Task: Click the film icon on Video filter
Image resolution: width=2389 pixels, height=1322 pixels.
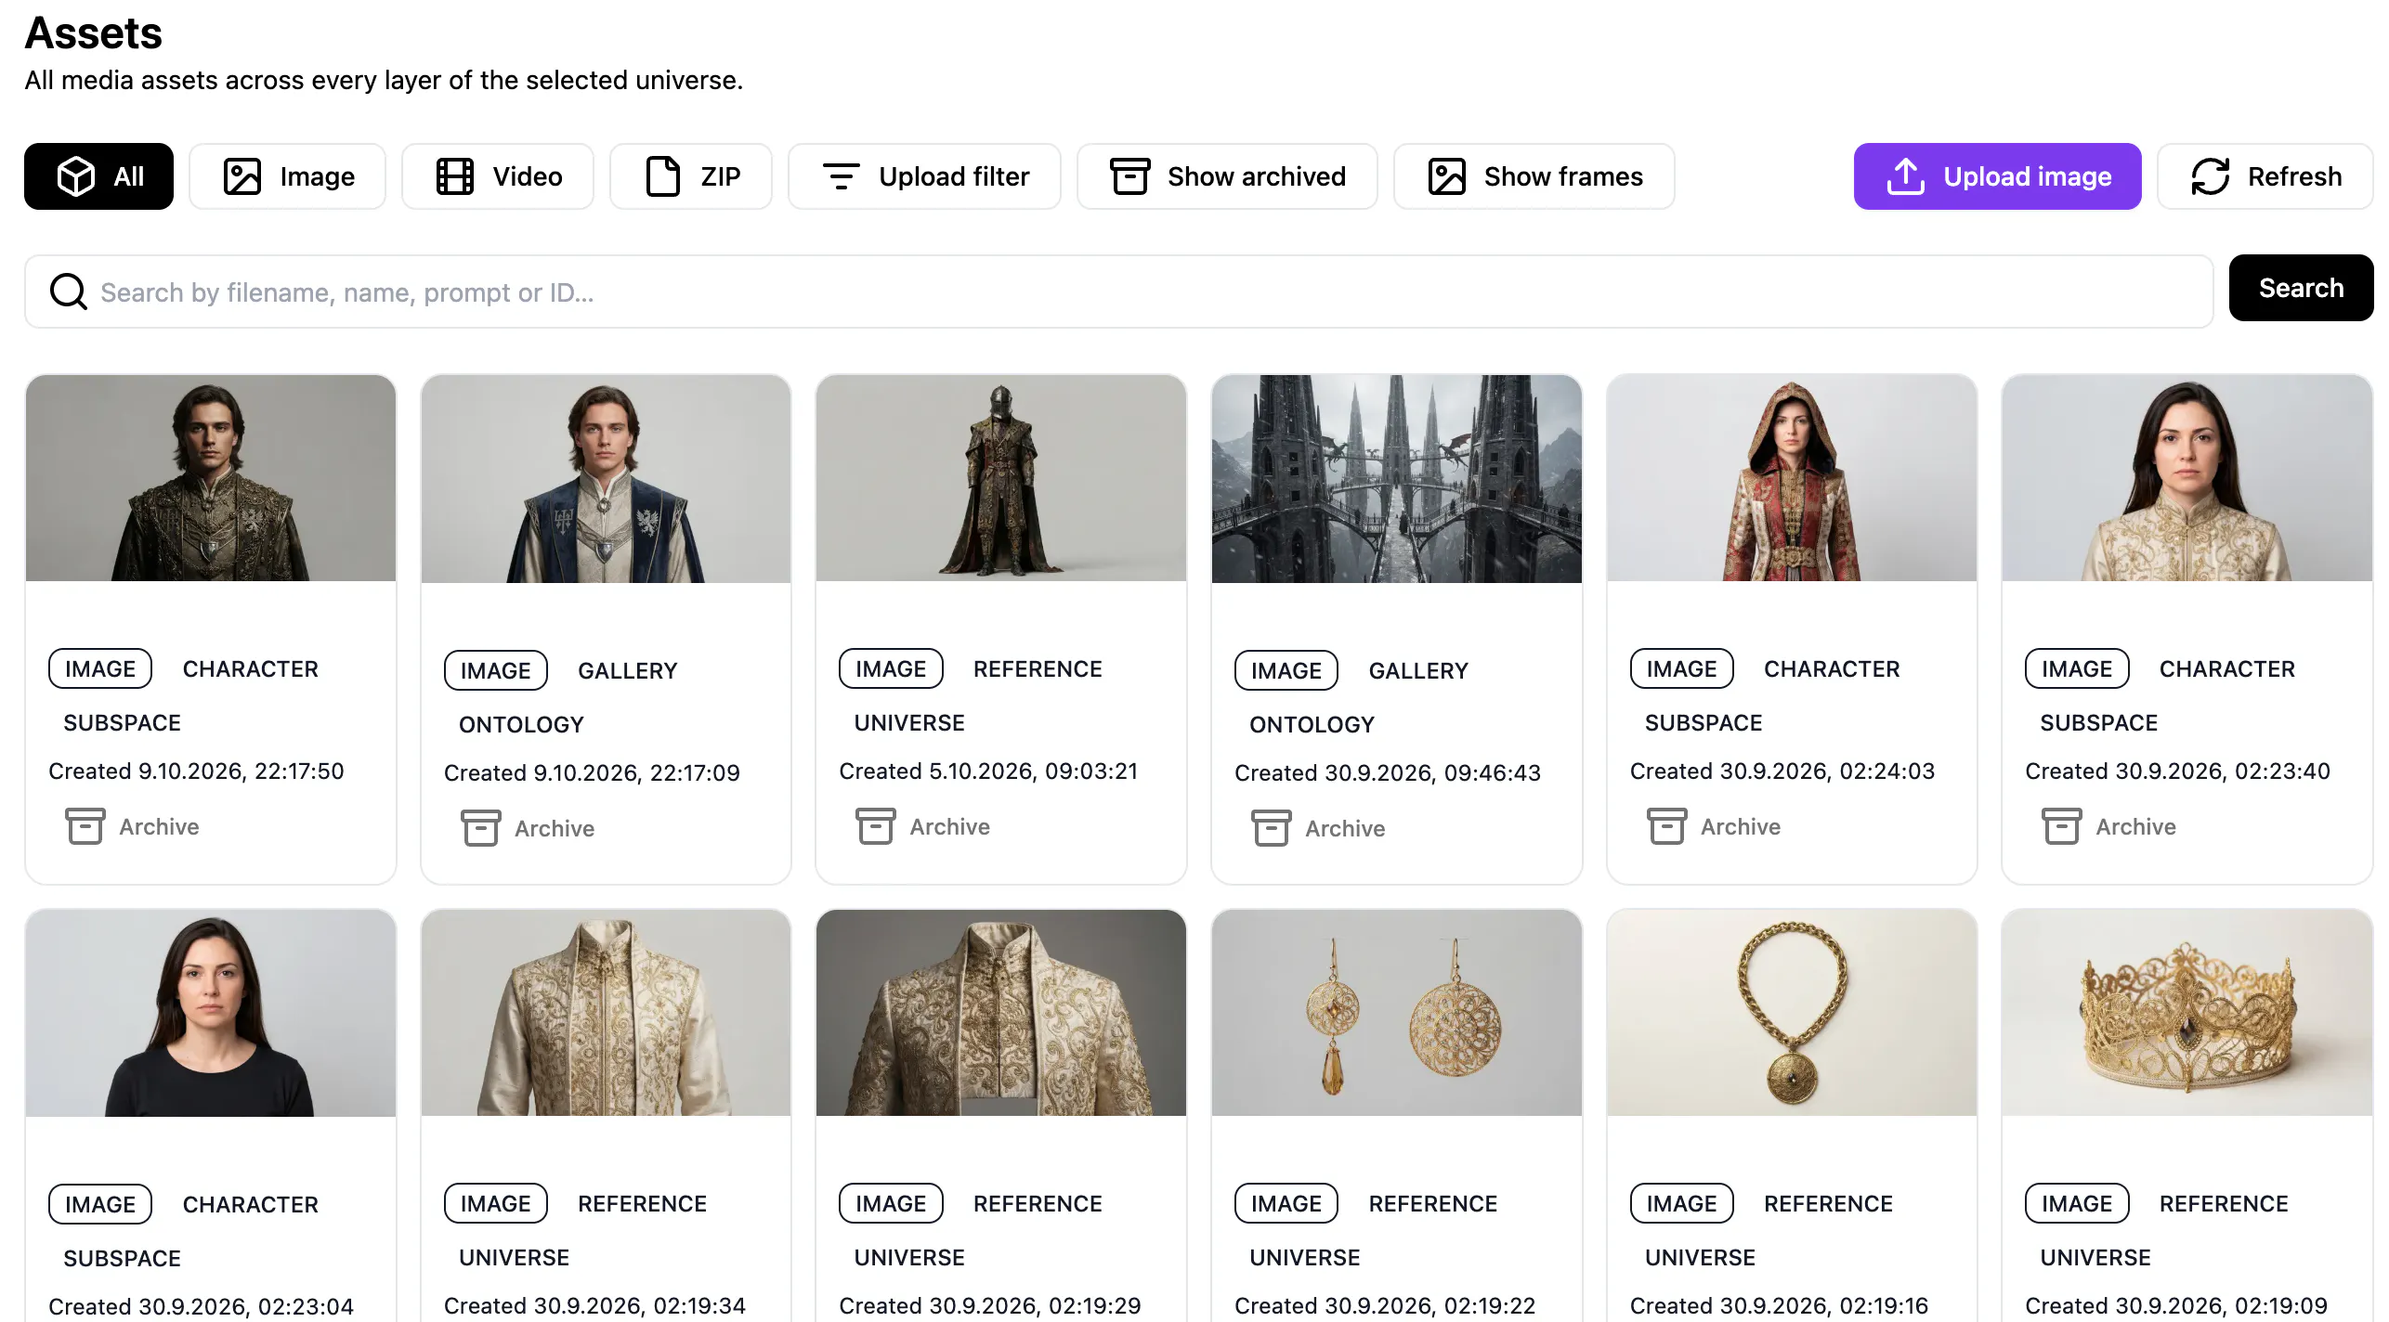Action: (455, 176)
